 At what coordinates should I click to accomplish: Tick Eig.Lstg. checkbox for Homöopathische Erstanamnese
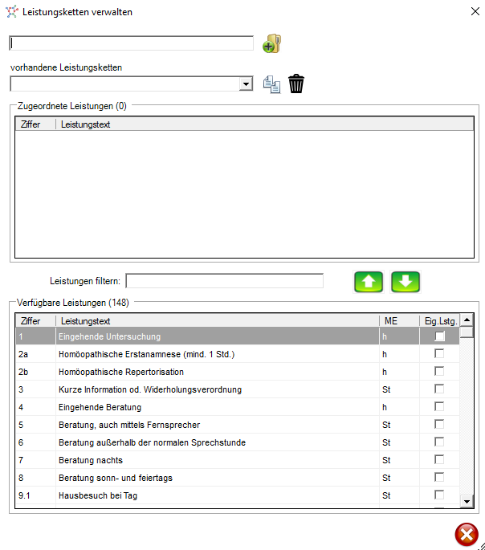point(439,353)
